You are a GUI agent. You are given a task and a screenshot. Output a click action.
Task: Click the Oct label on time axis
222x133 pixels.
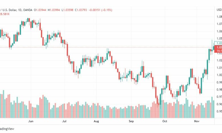coord(165,121)
